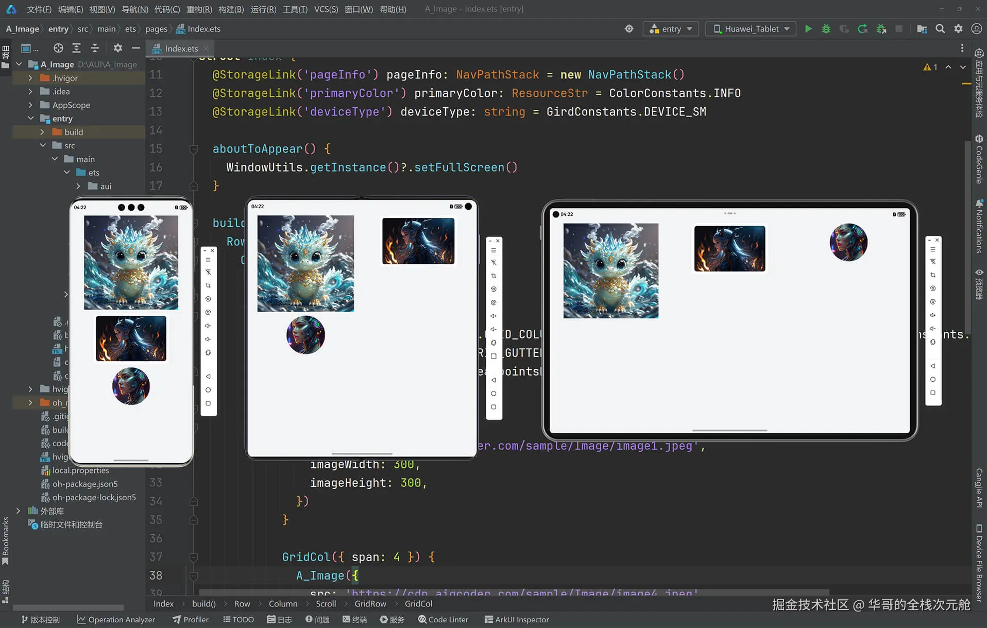987x628 pixels.
Task: Click the editor horizontal scrollbar
Action: point(514,592)
